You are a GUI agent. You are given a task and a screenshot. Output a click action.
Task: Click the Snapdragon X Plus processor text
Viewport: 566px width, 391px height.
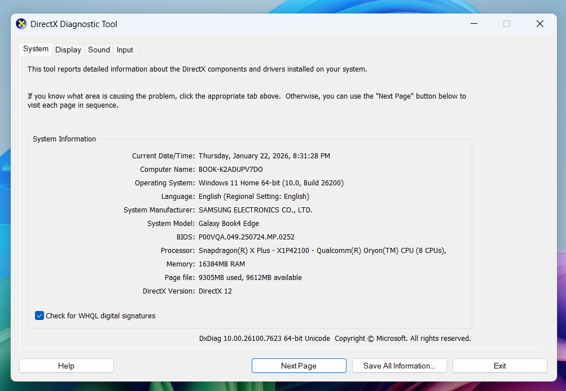click(322, 251)
